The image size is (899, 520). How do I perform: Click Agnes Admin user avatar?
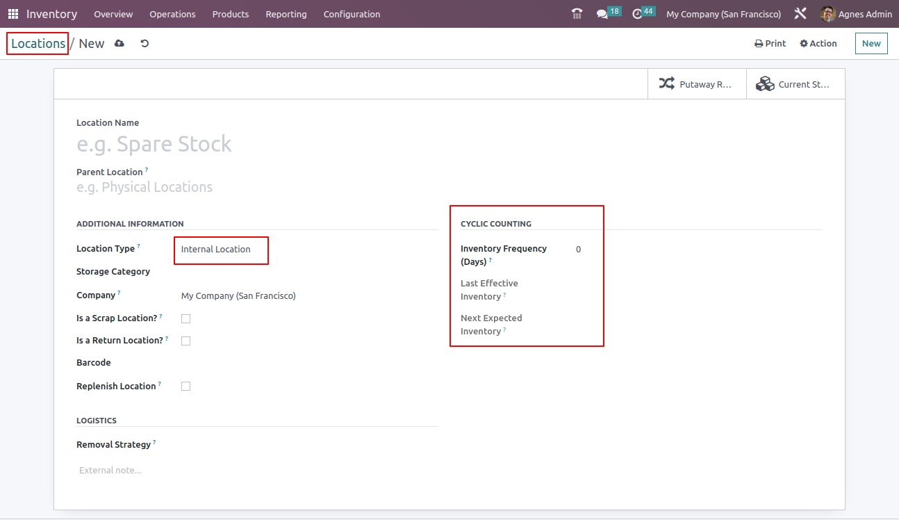827,14
